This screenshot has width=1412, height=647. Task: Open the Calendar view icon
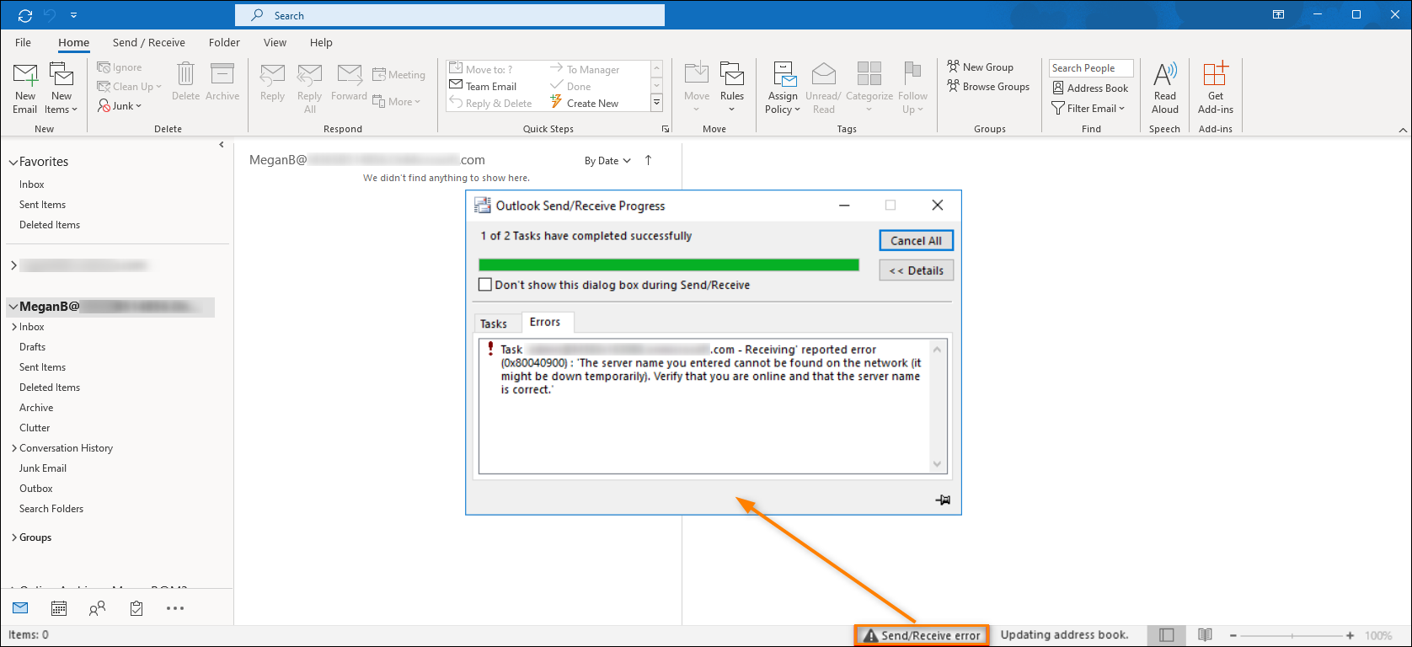click(59, 608)
